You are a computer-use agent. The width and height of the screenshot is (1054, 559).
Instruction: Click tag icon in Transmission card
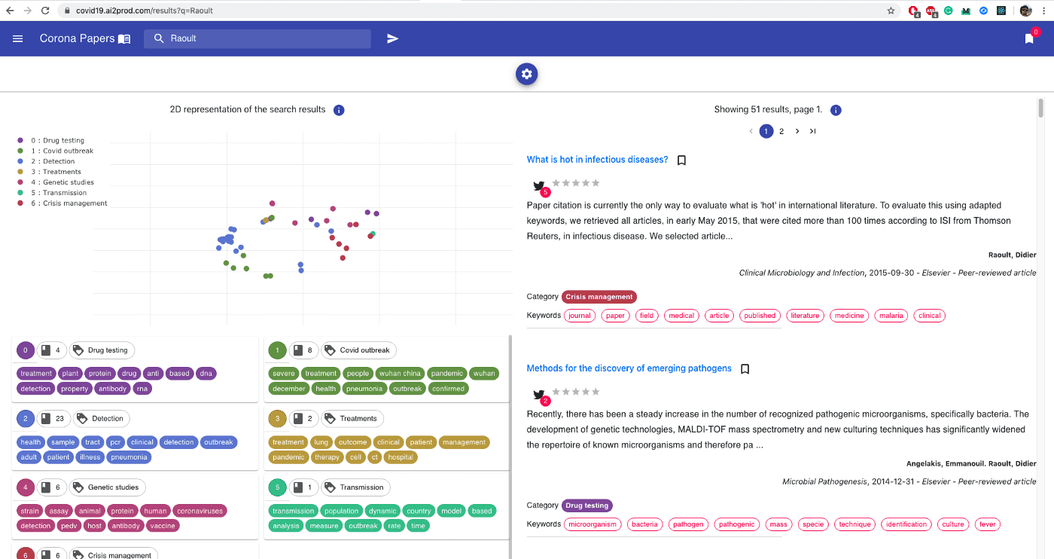(330, 487)
